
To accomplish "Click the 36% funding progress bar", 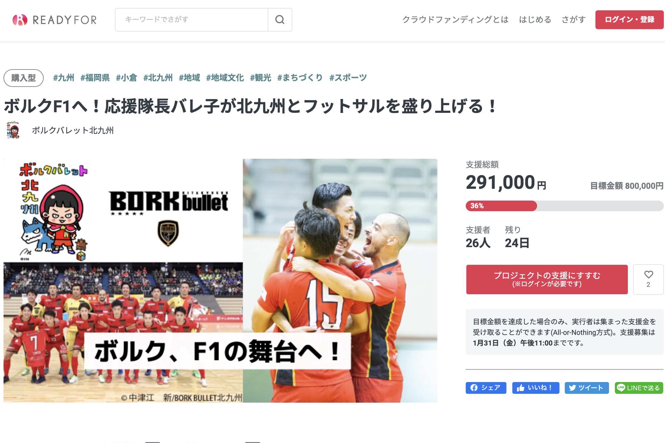I will click(x=564, y=206).
